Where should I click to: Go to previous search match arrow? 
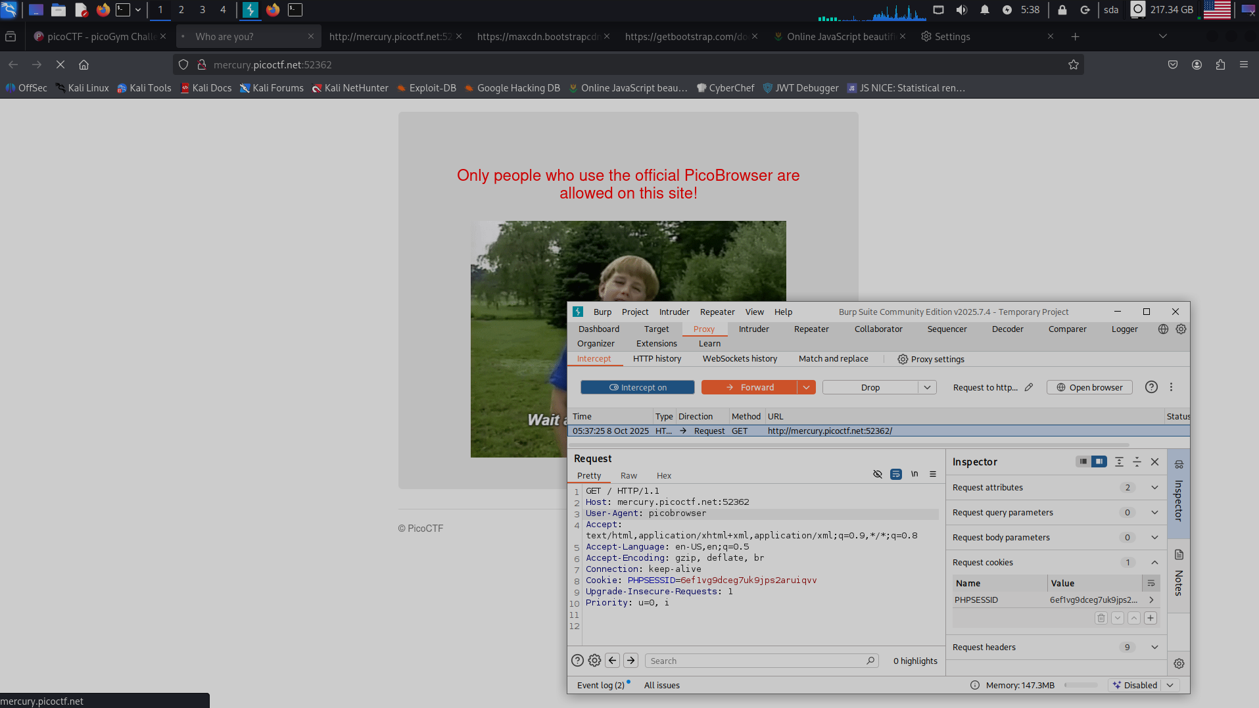pos(613,661)
